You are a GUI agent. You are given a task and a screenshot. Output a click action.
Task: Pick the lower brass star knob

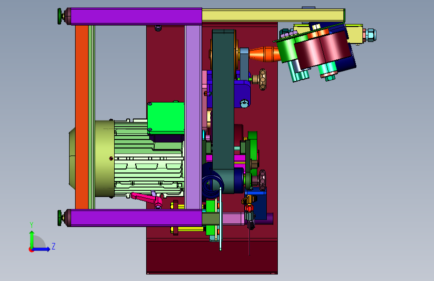pyautogui.click(x=262, y=180)
